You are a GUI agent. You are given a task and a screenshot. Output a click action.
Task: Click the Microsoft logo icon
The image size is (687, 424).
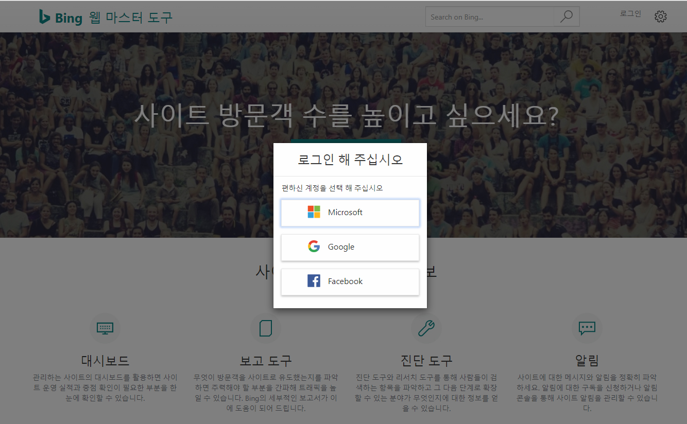point(314,212)
